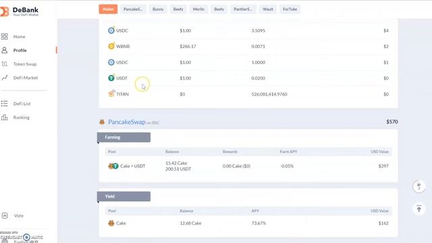Switch to the PancakeS... tab

pyautogui.click(x=133, y=9)
